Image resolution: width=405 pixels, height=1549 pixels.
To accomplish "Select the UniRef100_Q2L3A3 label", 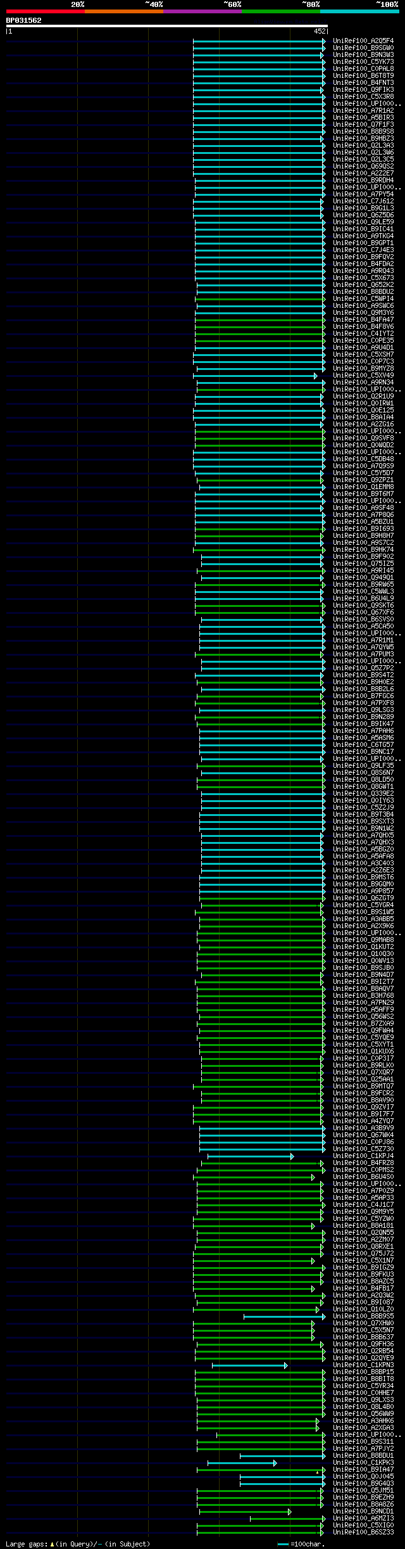I will (363, 146).
